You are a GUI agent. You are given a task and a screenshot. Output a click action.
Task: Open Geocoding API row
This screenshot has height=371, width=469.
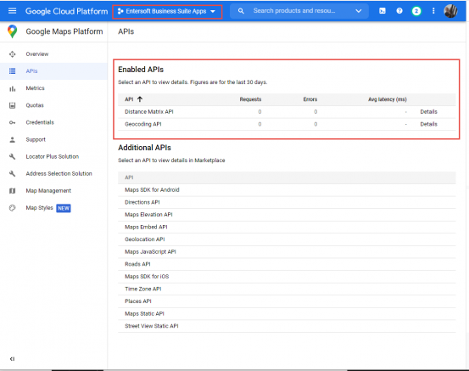tap(287, 124)
